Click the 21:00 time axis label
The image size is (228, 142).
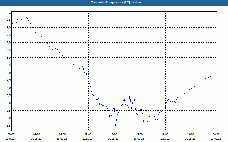click(x=191, y=135)
